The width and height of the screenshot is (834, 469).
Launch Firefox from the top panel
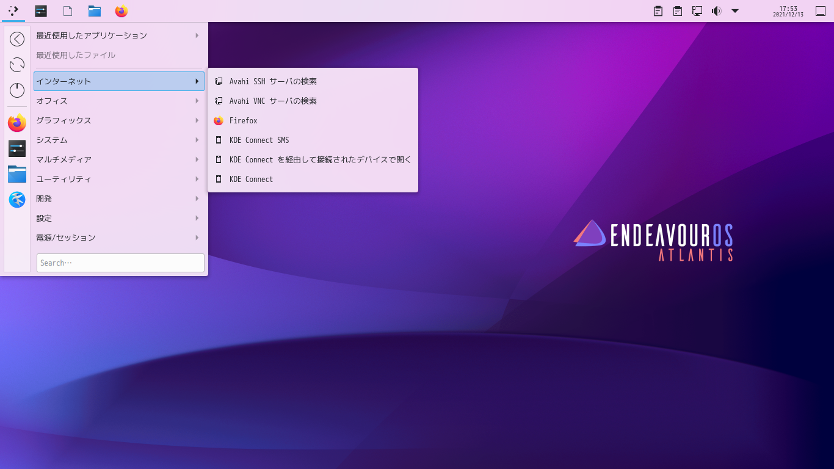point(121,11)
